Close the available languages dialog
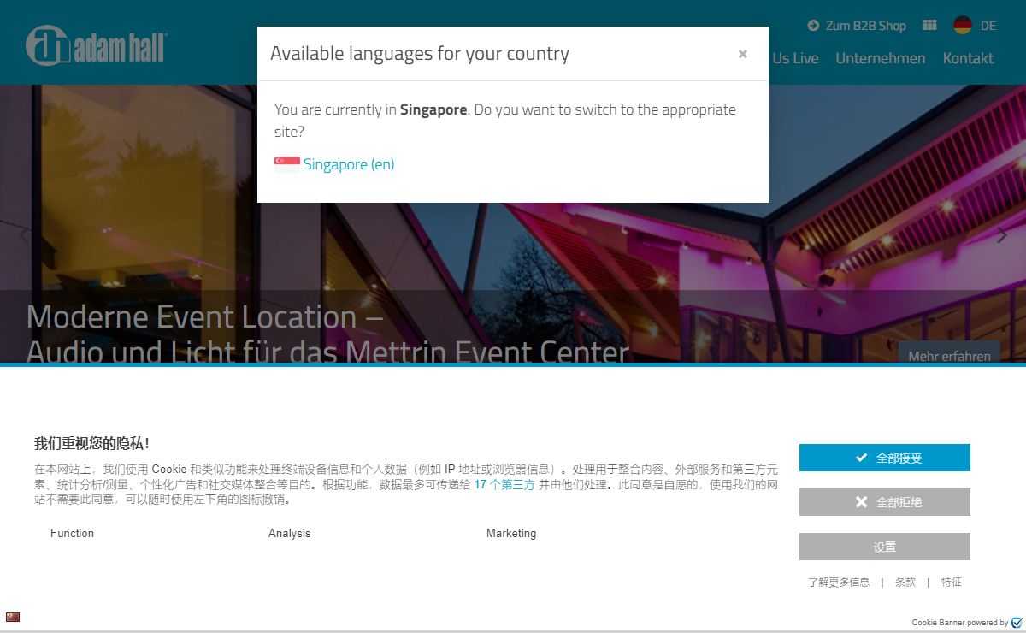The height and width of the screenshot is (633, 1026). (x=742, y=54)
